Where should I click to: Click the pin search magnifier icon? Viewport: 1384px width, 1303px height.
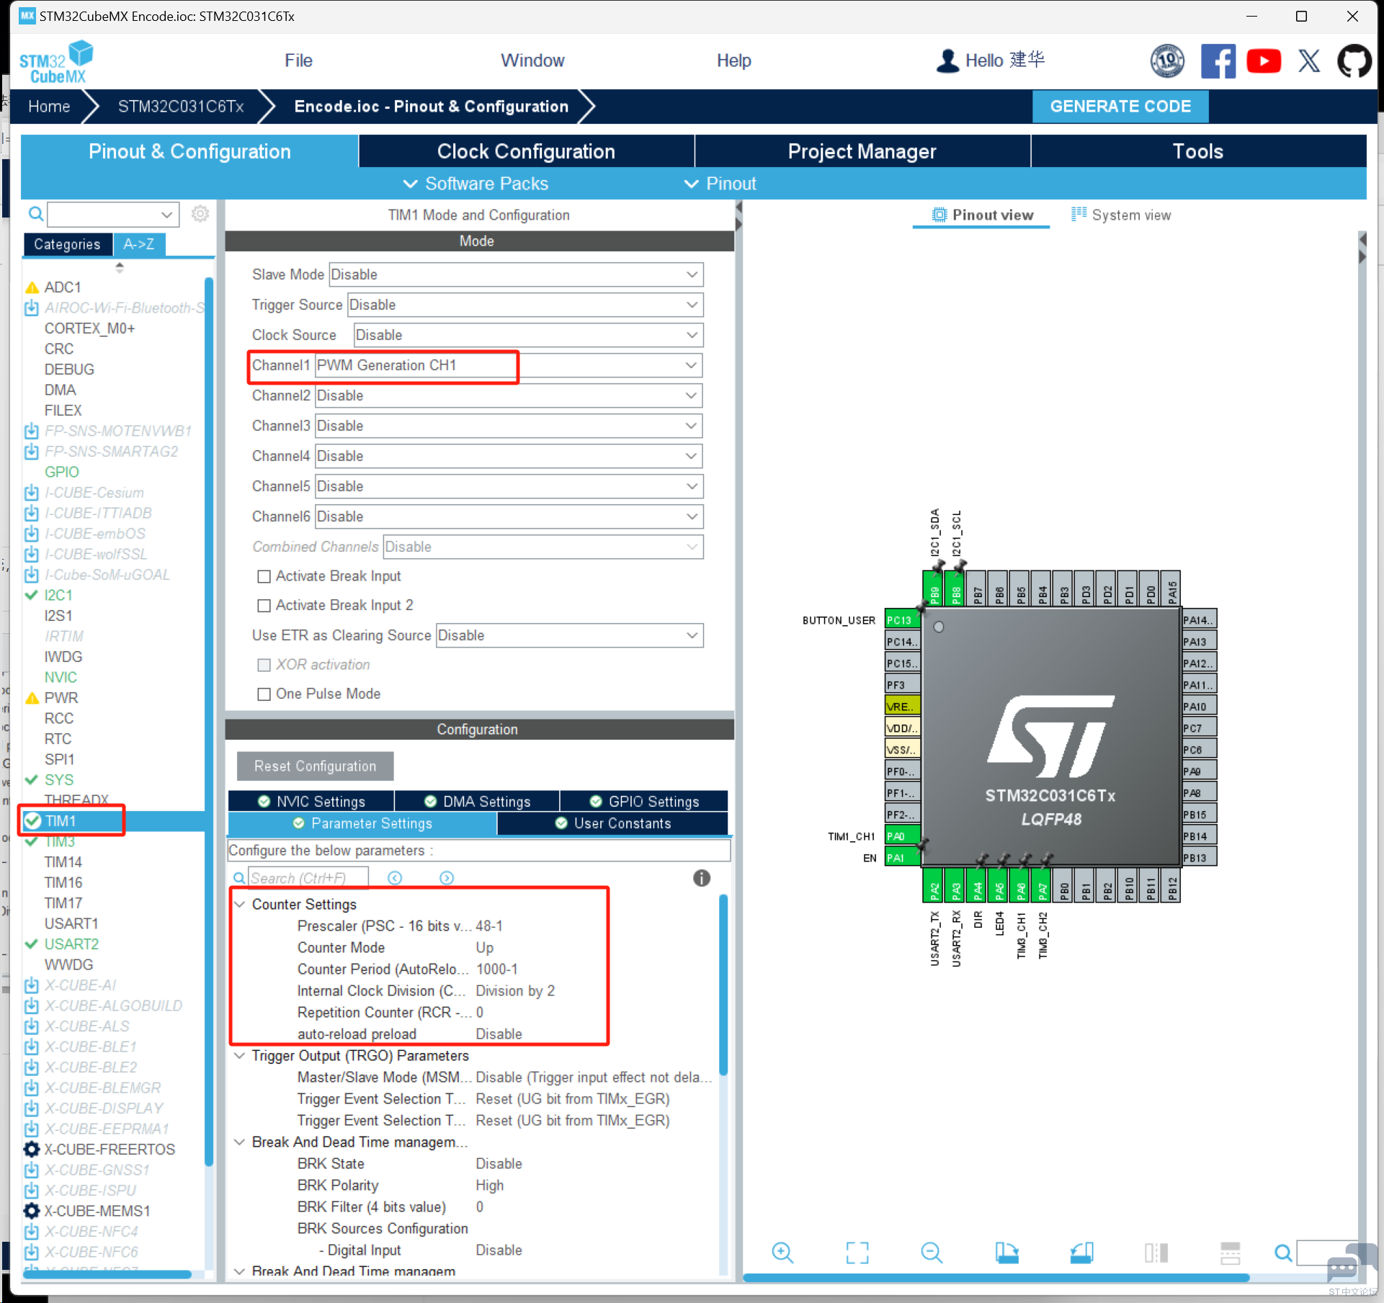(x=1282, y=1253)
